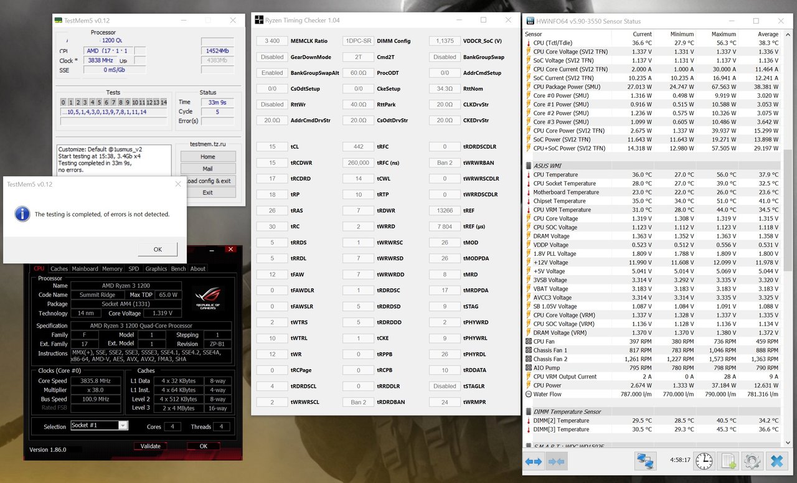This screenshot has height=483, width=797.
Task: Open the About tab in CPU-Z
Action: [x=198, y=269]
